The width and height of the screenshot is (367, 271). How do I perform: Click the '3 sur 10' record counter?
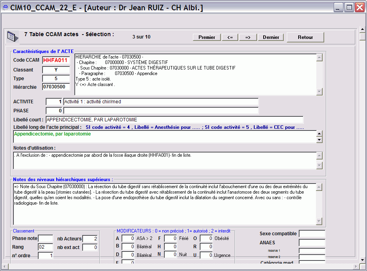(x=141, y=37)
